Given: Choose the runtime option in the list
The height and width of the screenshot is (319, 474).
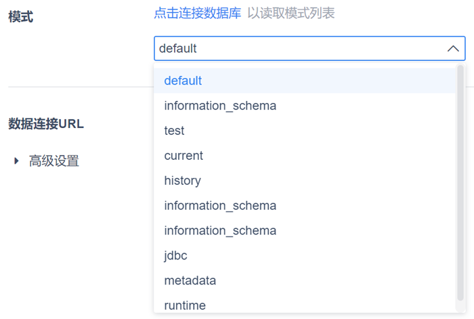Looking at the screenshot, I should coord(185,305).
